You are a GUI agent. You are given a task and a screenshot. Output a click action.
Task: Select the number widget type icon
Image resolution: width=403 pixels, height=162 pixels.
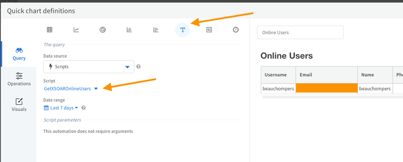[x=209, y=30]
